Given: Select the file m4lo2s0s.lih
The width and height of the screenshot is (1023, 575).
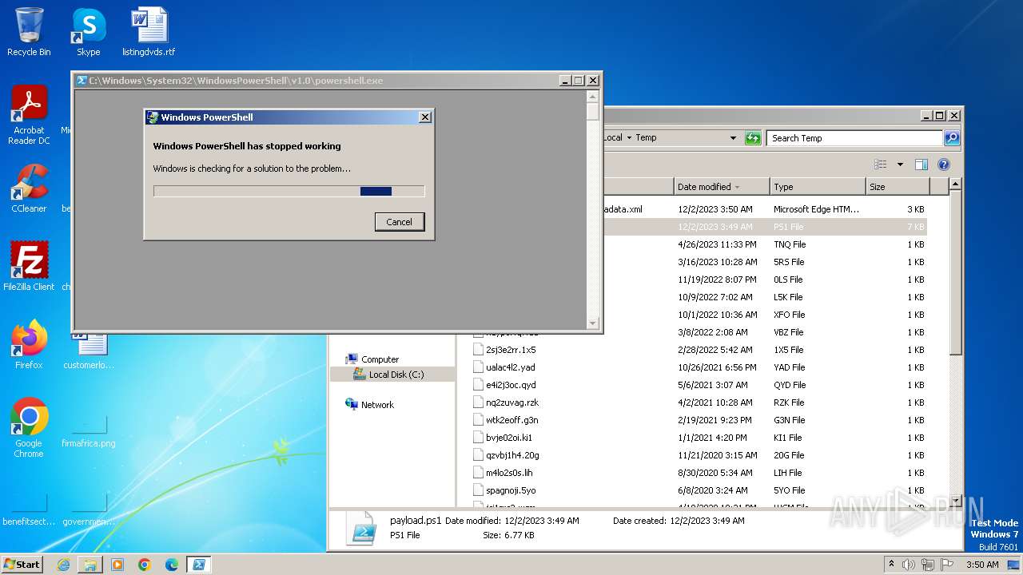Looking at the screenshot, I should point(508,473).
